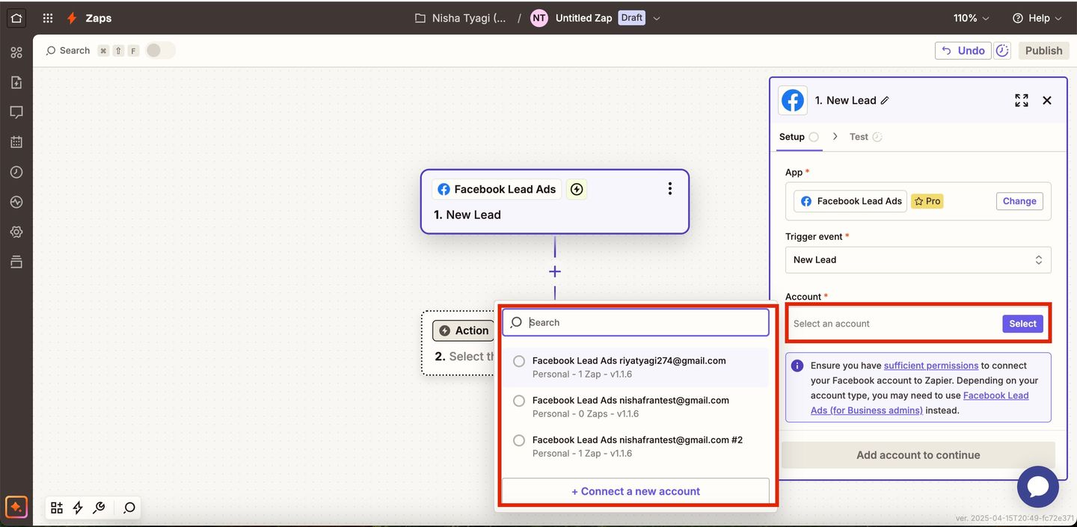
Task: Click the purple Select account button
Action: pos(1022,324)
